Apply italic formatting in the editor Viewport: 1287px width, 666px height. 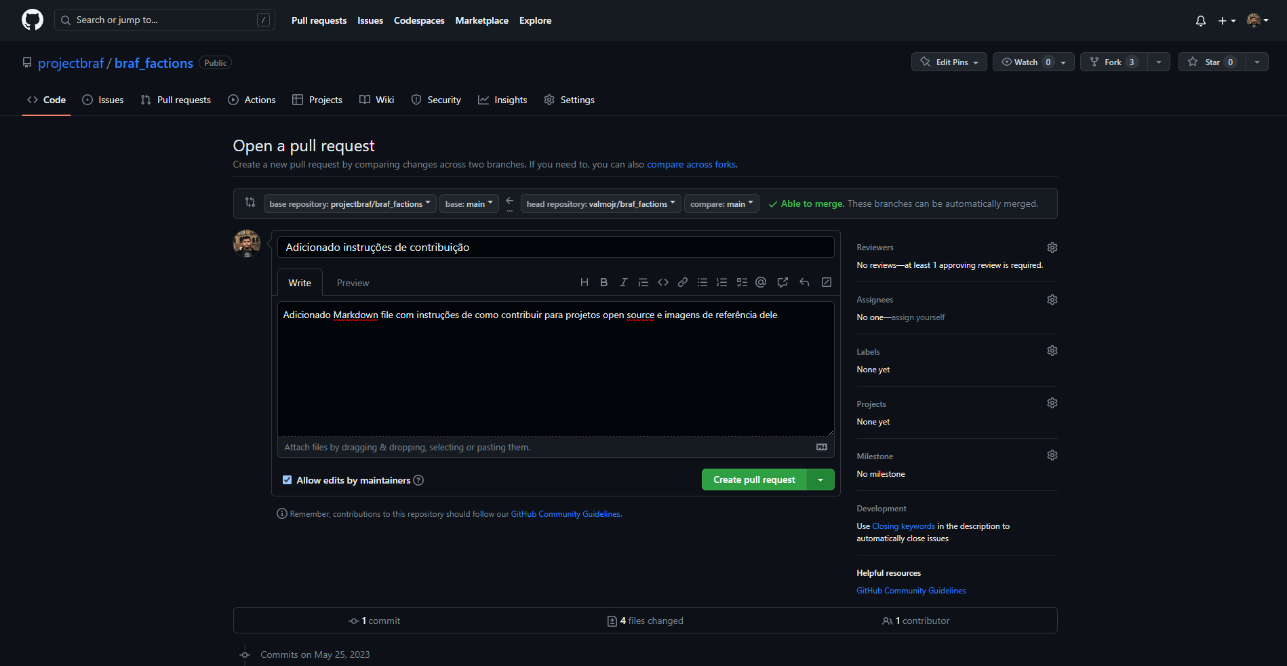tap(624, 283)
